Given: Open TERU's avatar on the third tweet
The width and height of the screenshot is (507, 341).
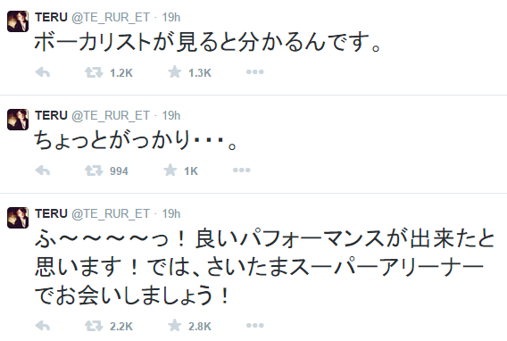Looking at the screenshot, I should point(18,218).
